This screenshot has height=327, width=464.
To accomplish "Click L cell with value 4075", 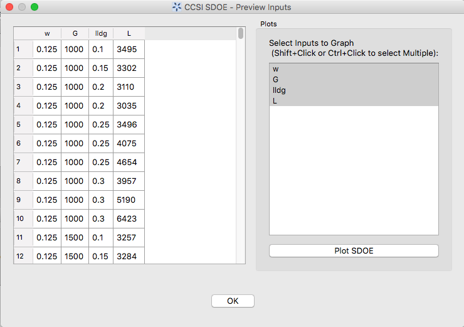I will 129,143.
